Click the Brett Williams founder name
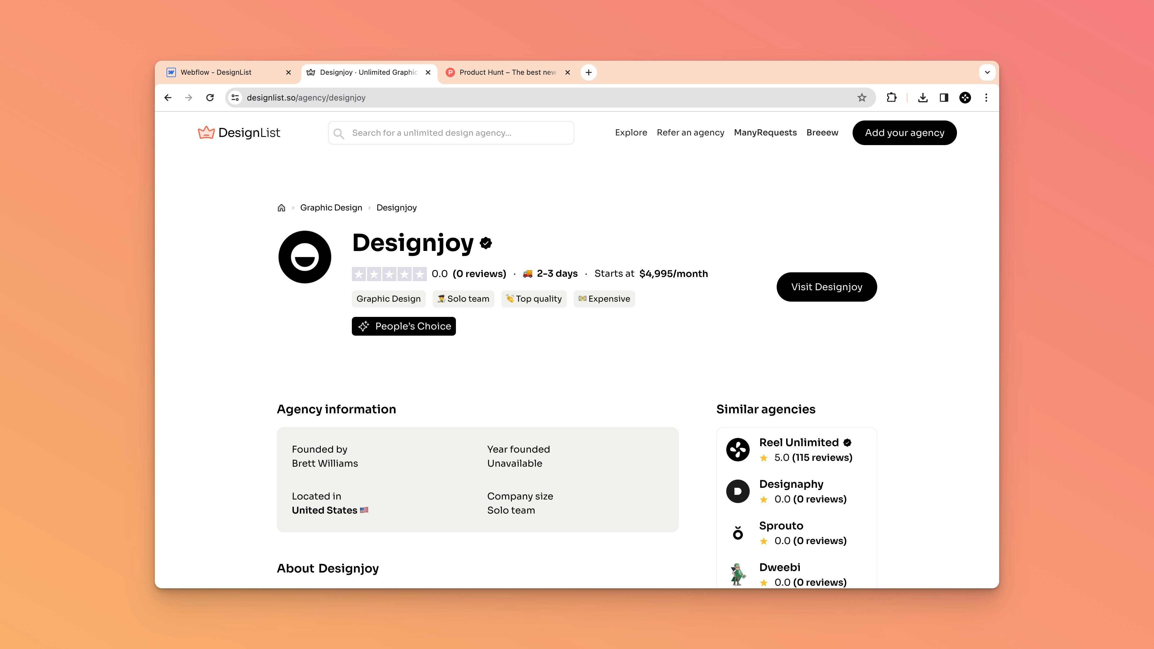 325,463
